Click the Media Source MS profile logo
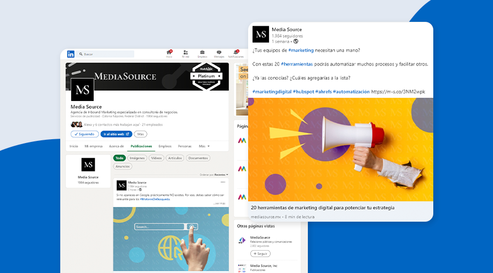 82,90
